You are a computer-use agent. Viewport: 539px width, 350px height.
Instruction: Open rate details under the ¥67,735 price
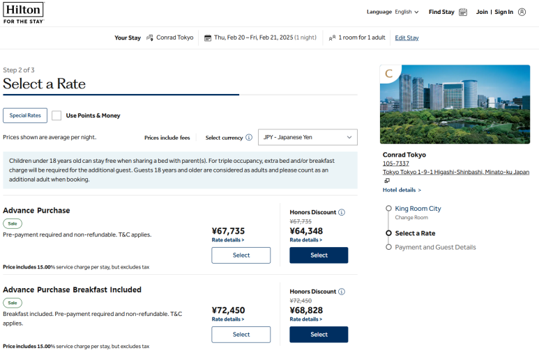coord(228,240)
